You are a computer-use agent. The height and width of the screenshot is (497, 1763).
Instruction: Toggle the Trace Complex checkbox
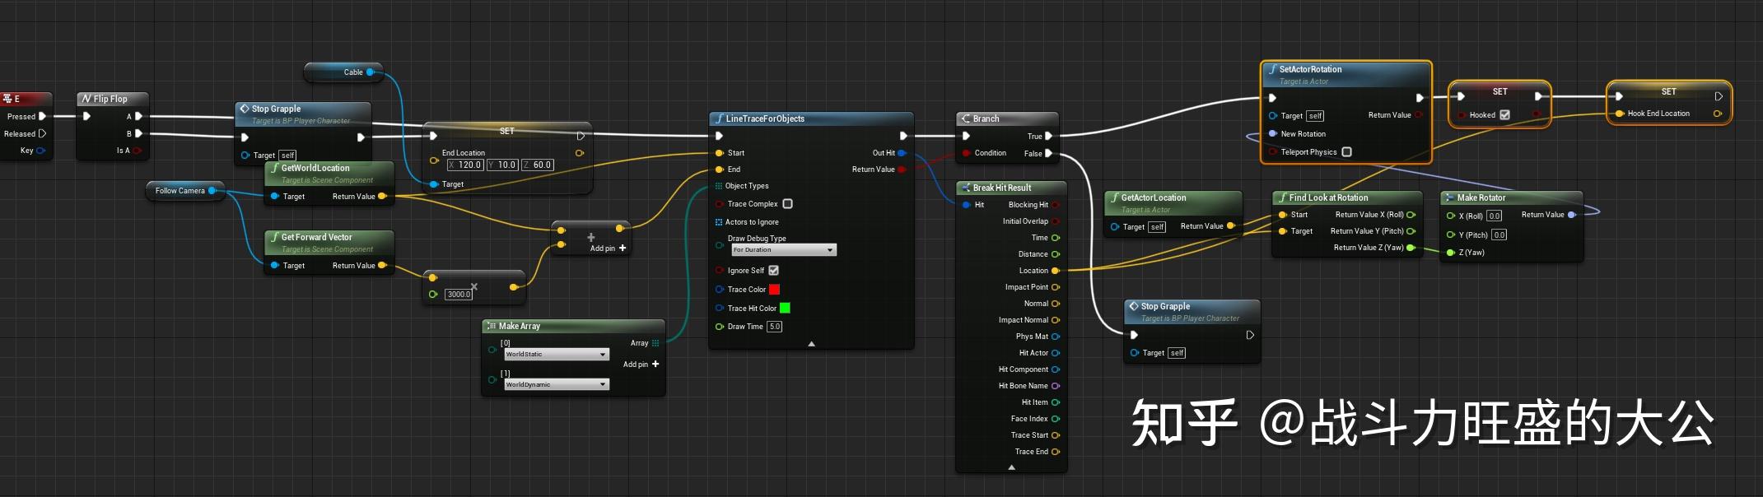[787, 204]
